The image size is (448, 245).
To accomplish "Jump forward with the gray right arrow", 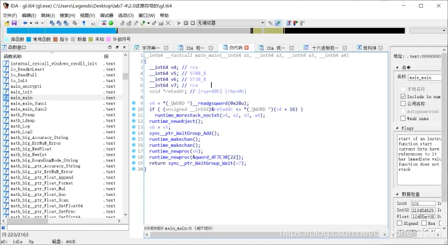I will coord(36,23).
